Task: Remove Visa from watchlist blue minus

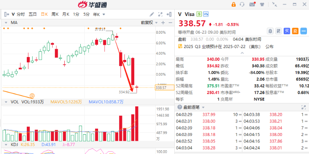Action: pos(304,31)
